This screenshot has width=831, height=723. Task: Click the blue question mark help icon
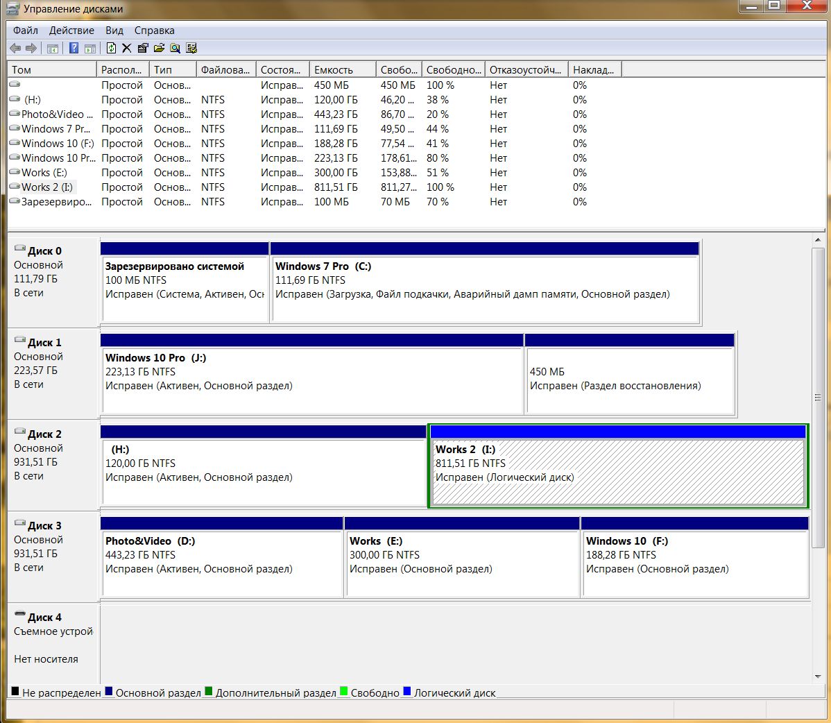pyautogui.click(x=74, y=48)
